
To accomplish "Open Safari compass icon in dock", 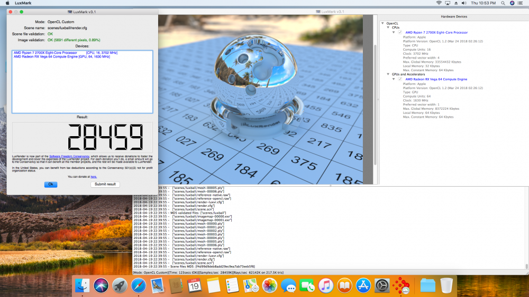I will tap(138, 285).
